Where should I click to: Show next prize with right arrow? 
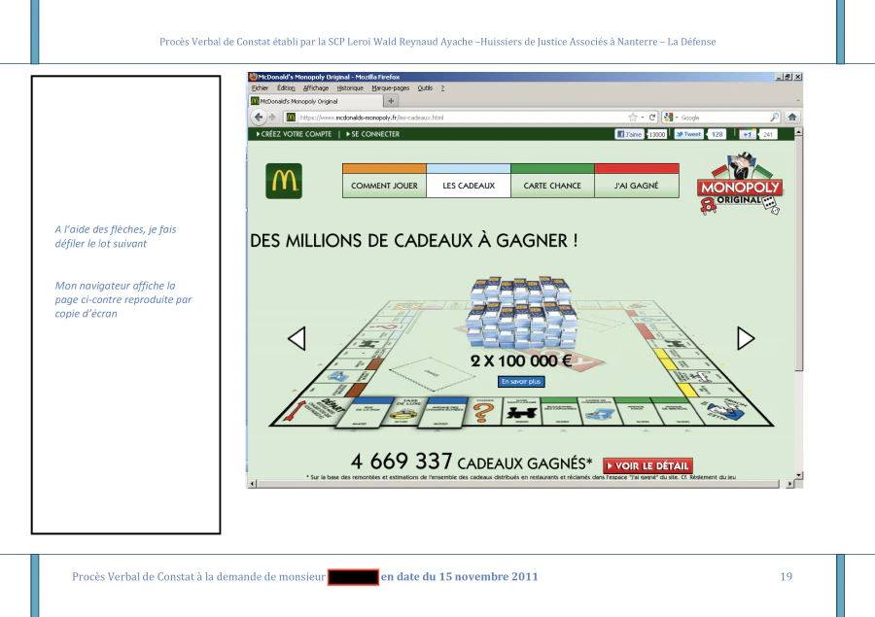coord(746,338)
